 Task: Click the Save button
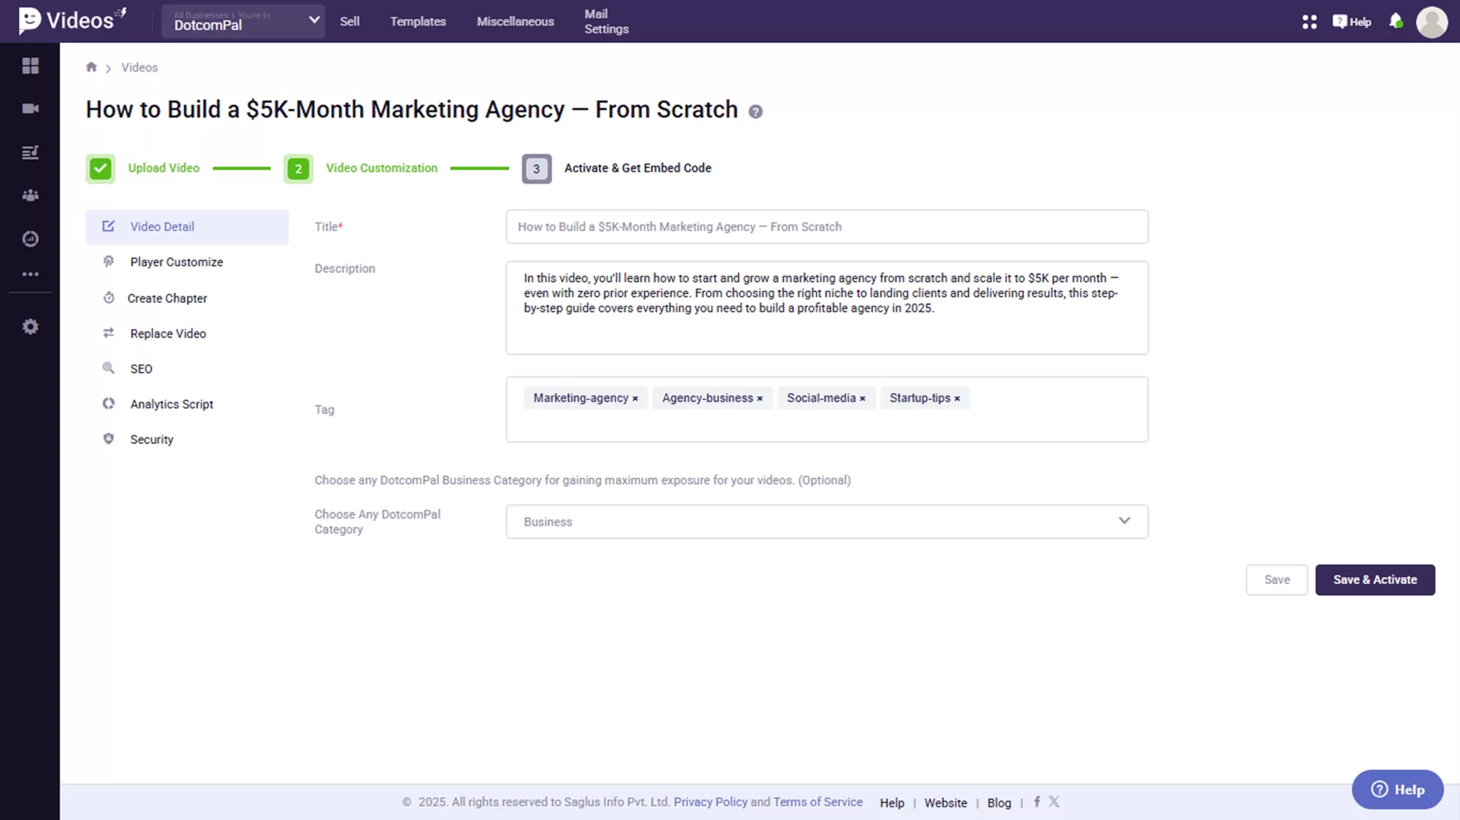1276,580
